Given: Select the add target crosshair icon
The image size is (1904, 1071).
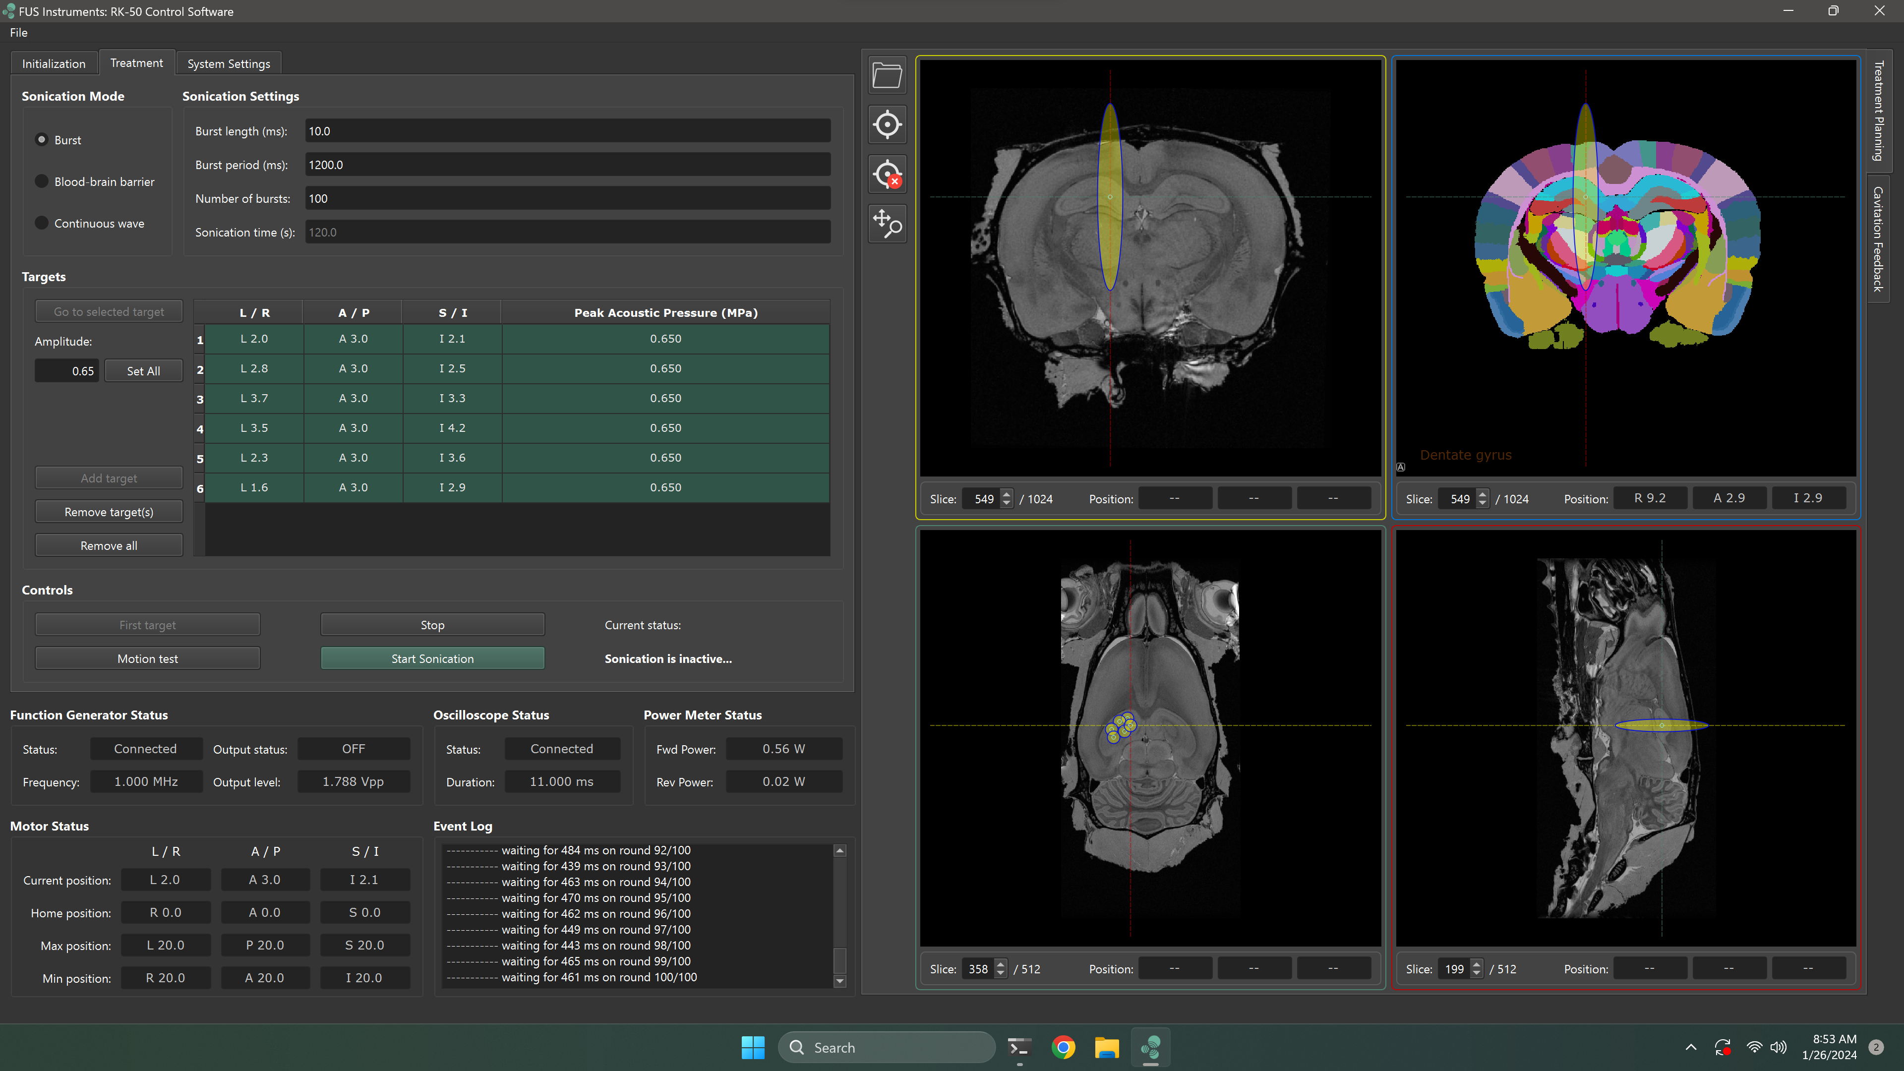Looking at the screenshot, I should pos(887,124).
